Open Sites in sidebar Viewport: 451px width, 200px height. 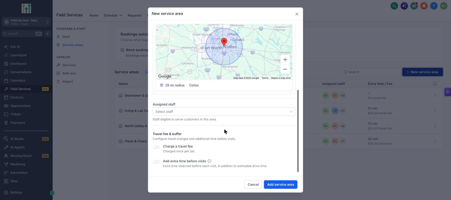(x=14, y=181)
